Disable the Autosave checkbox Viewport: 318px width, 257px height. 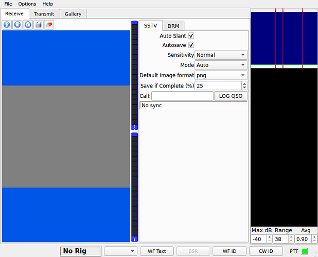point(191,45)
